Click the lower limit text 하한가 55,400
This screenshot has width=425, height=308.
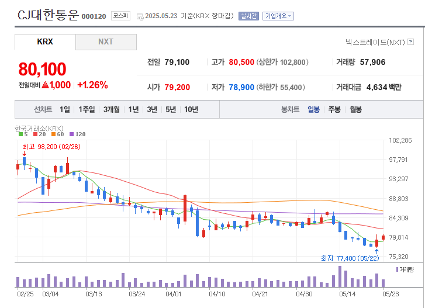click(x=281, y=87)
